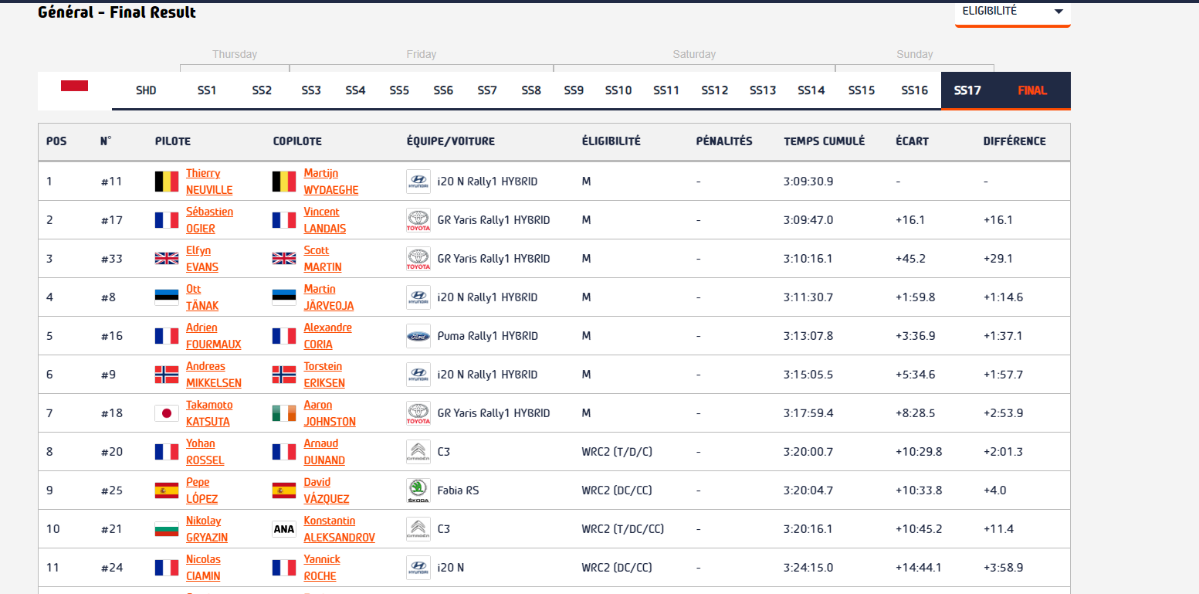Open co-driver Yannick Roche's link
The image size is (1199, 594).
click(323, 568)
